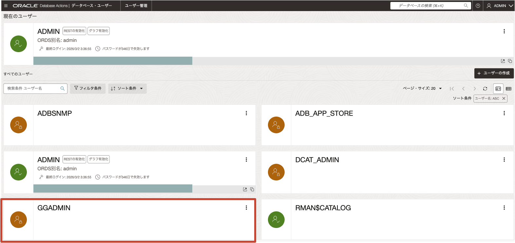The image size is (515, 243).
Task: Remove the ユーザー名: ASC sort chip
Action: pos(504,98)
